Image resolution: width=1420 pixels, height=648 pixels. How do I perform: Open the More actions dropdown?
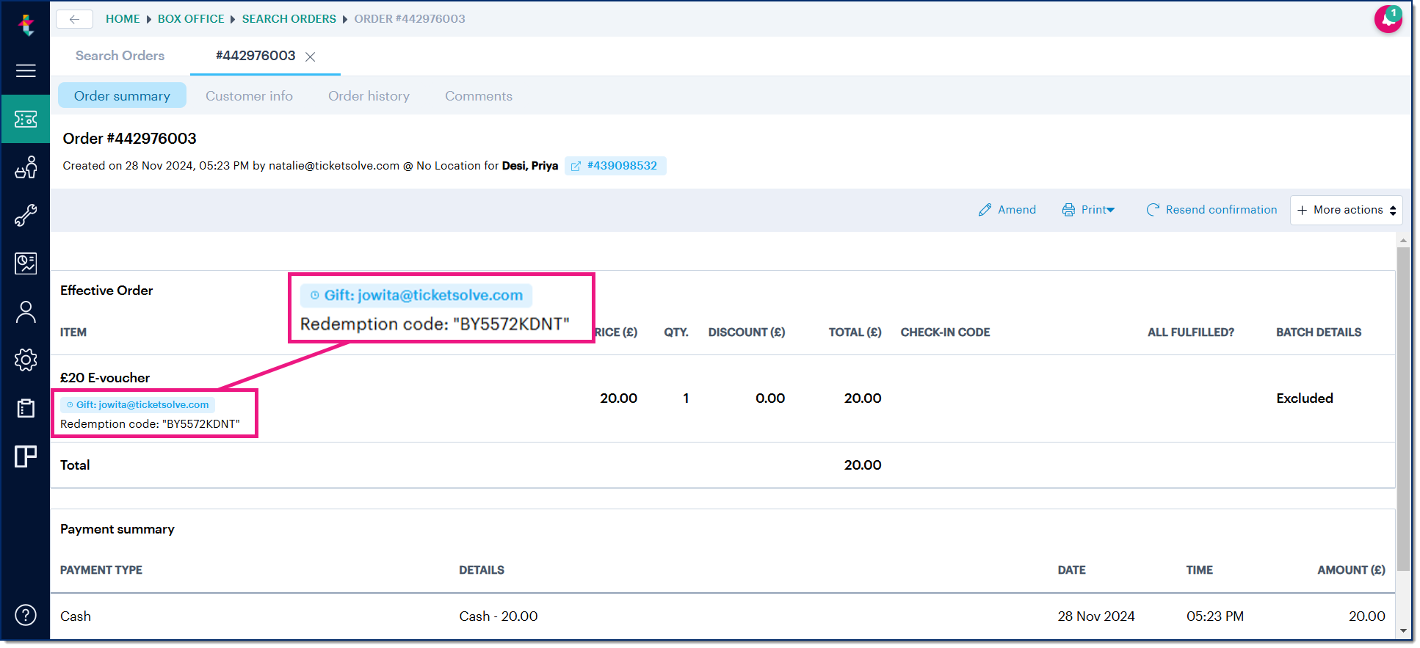[x=1346, y=210]
